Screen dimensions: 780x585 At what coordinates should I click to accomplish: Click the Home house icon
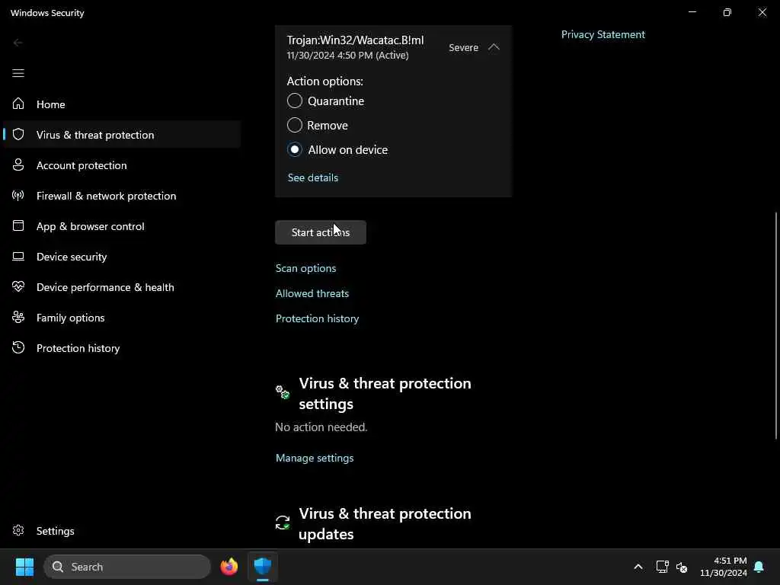pyautogui.click(x=18, y=104)
